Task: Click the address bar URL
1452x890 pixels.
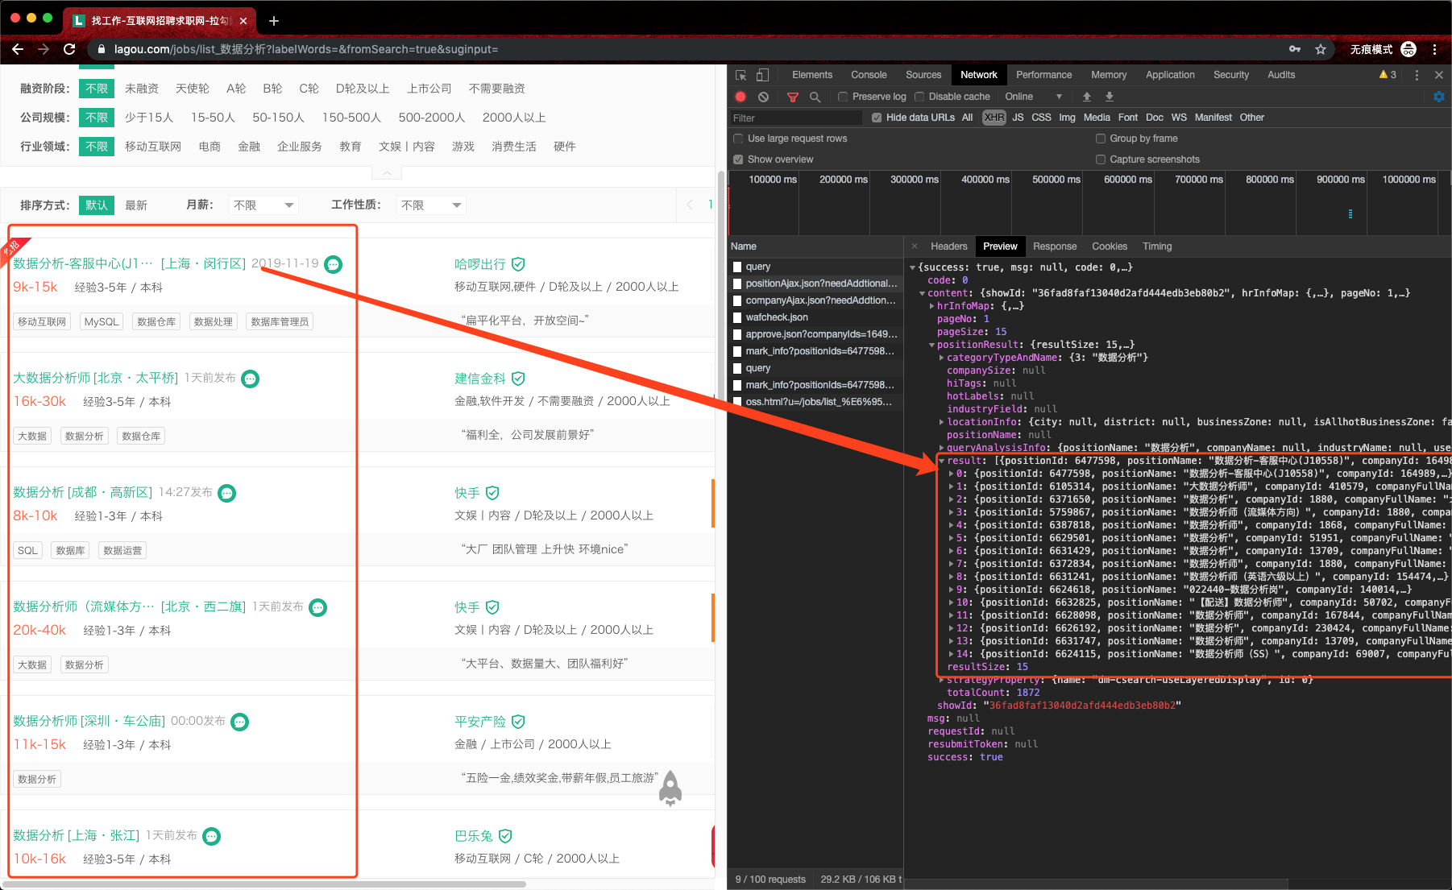Action: point(306,49)
